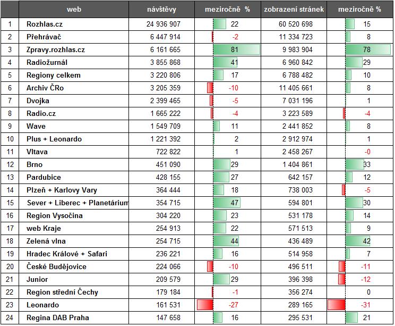Click the Rozhlas.cz row name
The image size is (395, 326).
click(45, 24)
